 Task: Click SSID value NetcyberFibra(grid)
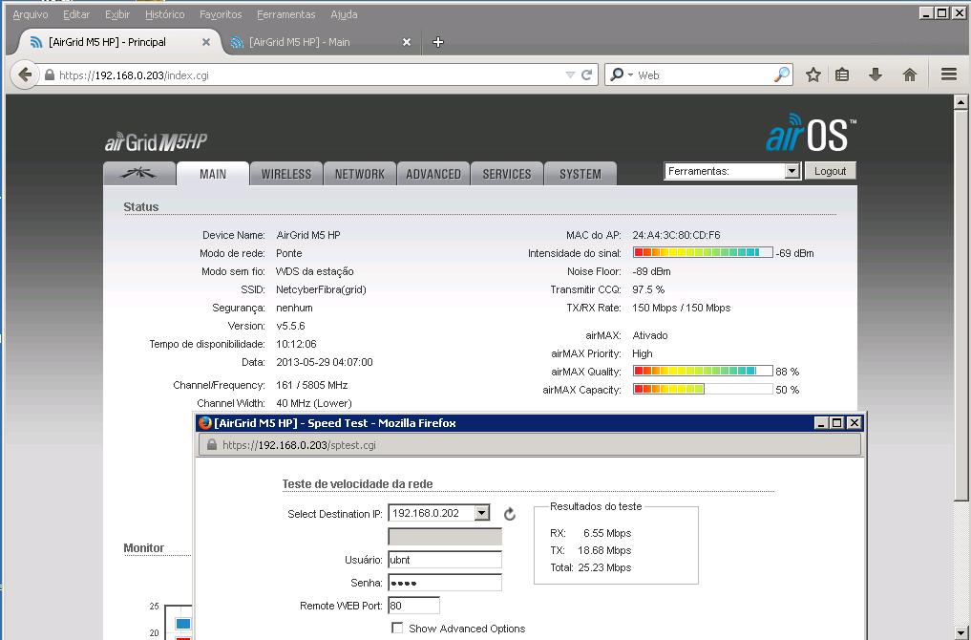[x=321, y=289]
